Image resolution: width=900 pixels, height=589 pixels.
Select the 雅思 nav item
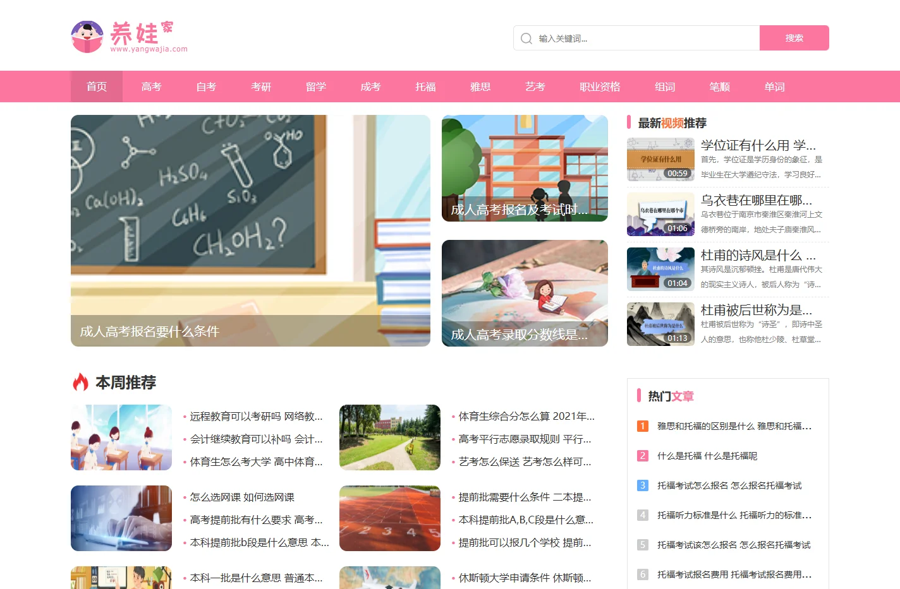[x=480, y=86]
